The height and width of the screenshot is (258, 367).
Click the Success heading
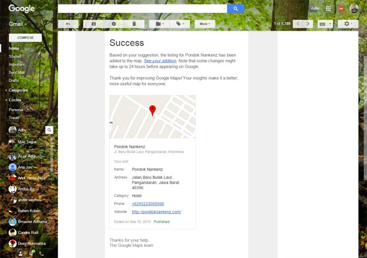[x=127, y=43]
